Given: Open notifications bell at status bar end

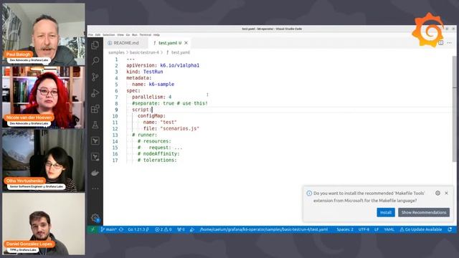Looking at the screenshot, I should click(450, 229).
